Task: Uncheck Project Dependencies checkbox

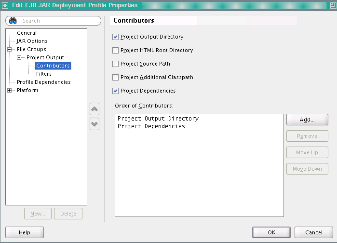Action: (115, 91)
